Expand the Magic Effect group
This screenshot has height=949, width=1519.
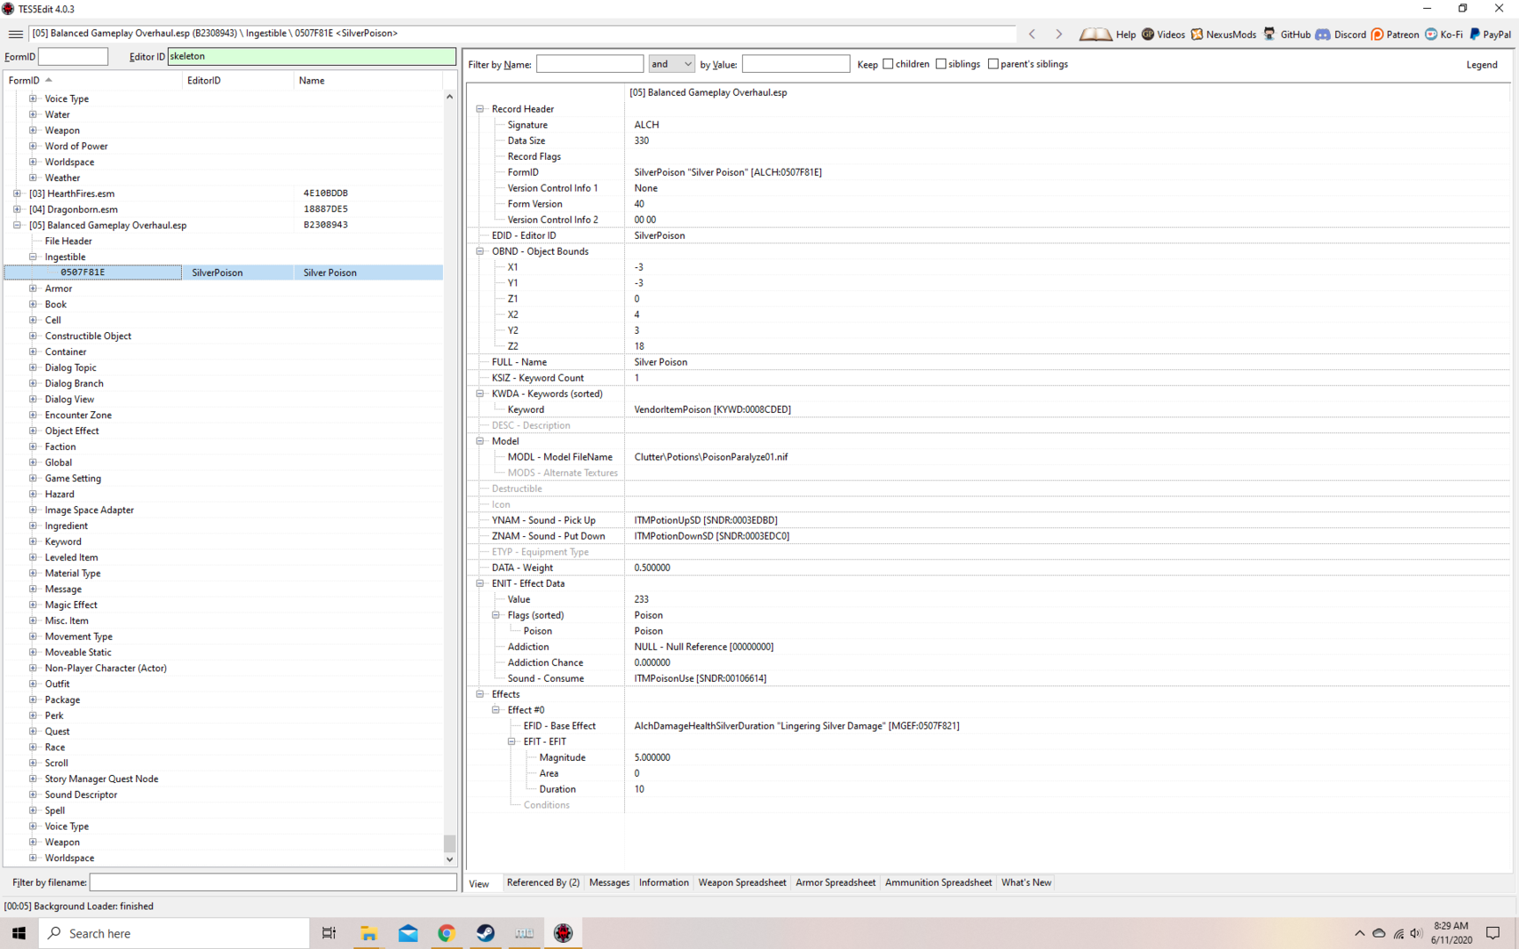(x=33, y=605)
